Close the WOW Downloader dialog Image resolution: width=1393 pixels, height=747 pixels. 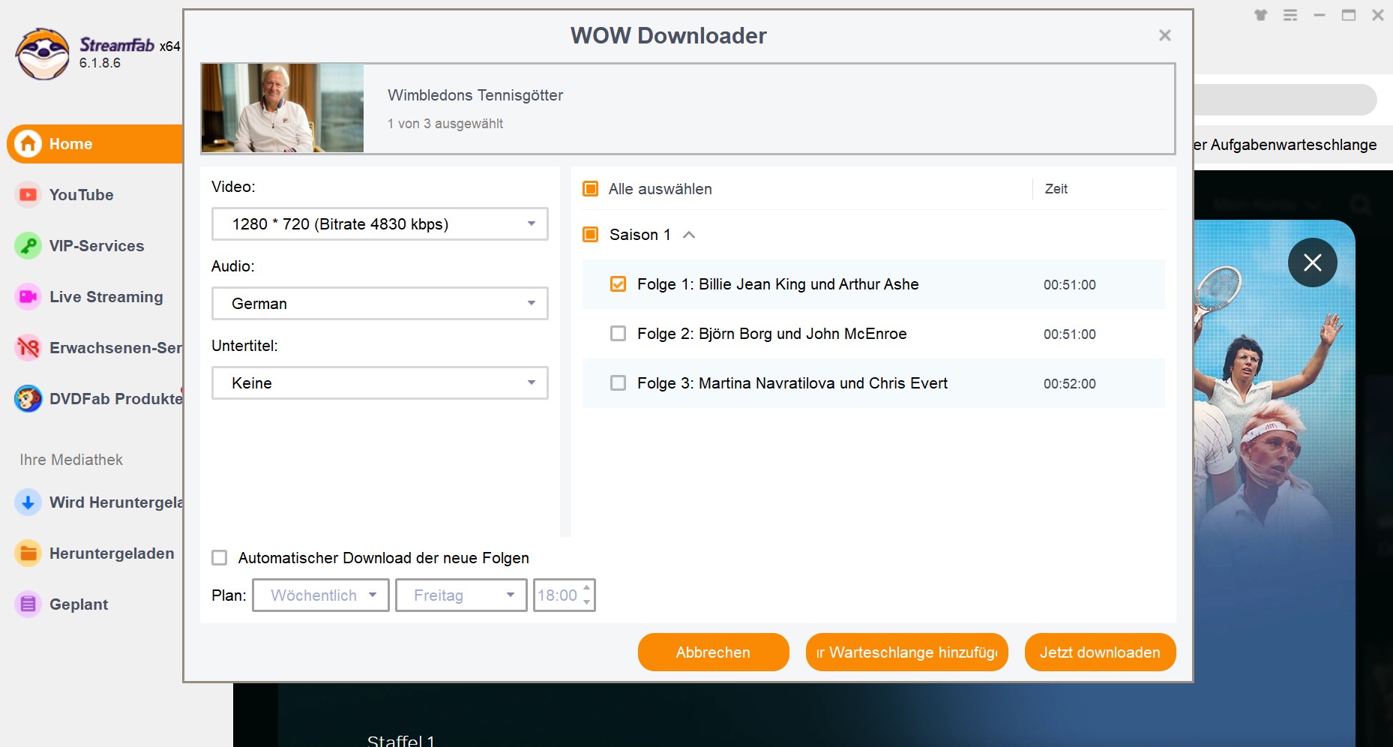click(x=1164, y=35)
